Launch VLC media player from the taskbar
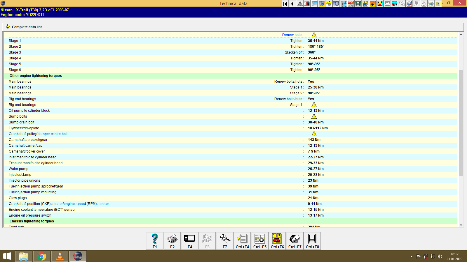The height and width of the screenshot is (262, 467). click(60, 256)
